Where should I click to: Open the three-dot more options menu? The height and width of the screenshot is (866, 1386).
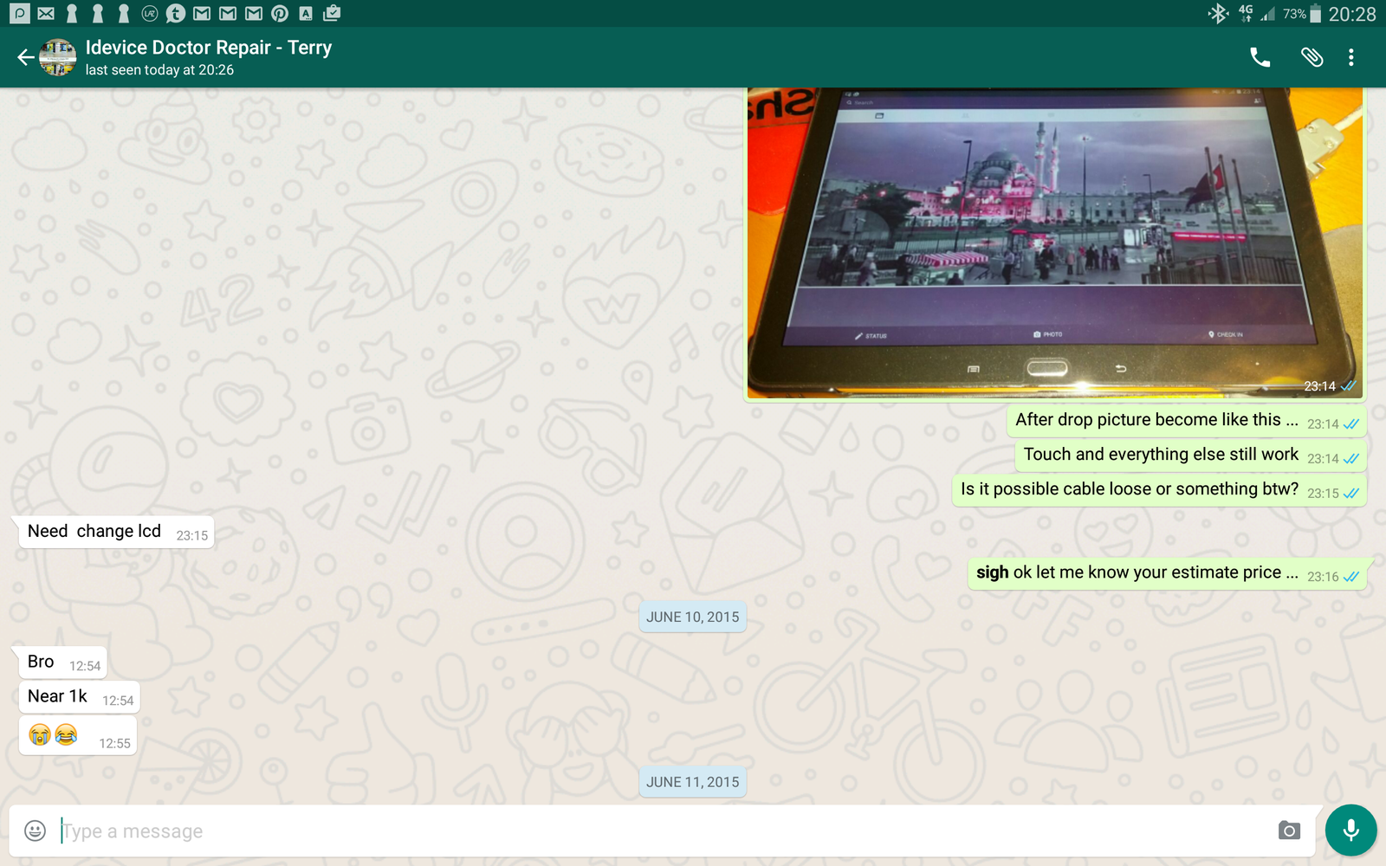click(x=1350, y=58)
